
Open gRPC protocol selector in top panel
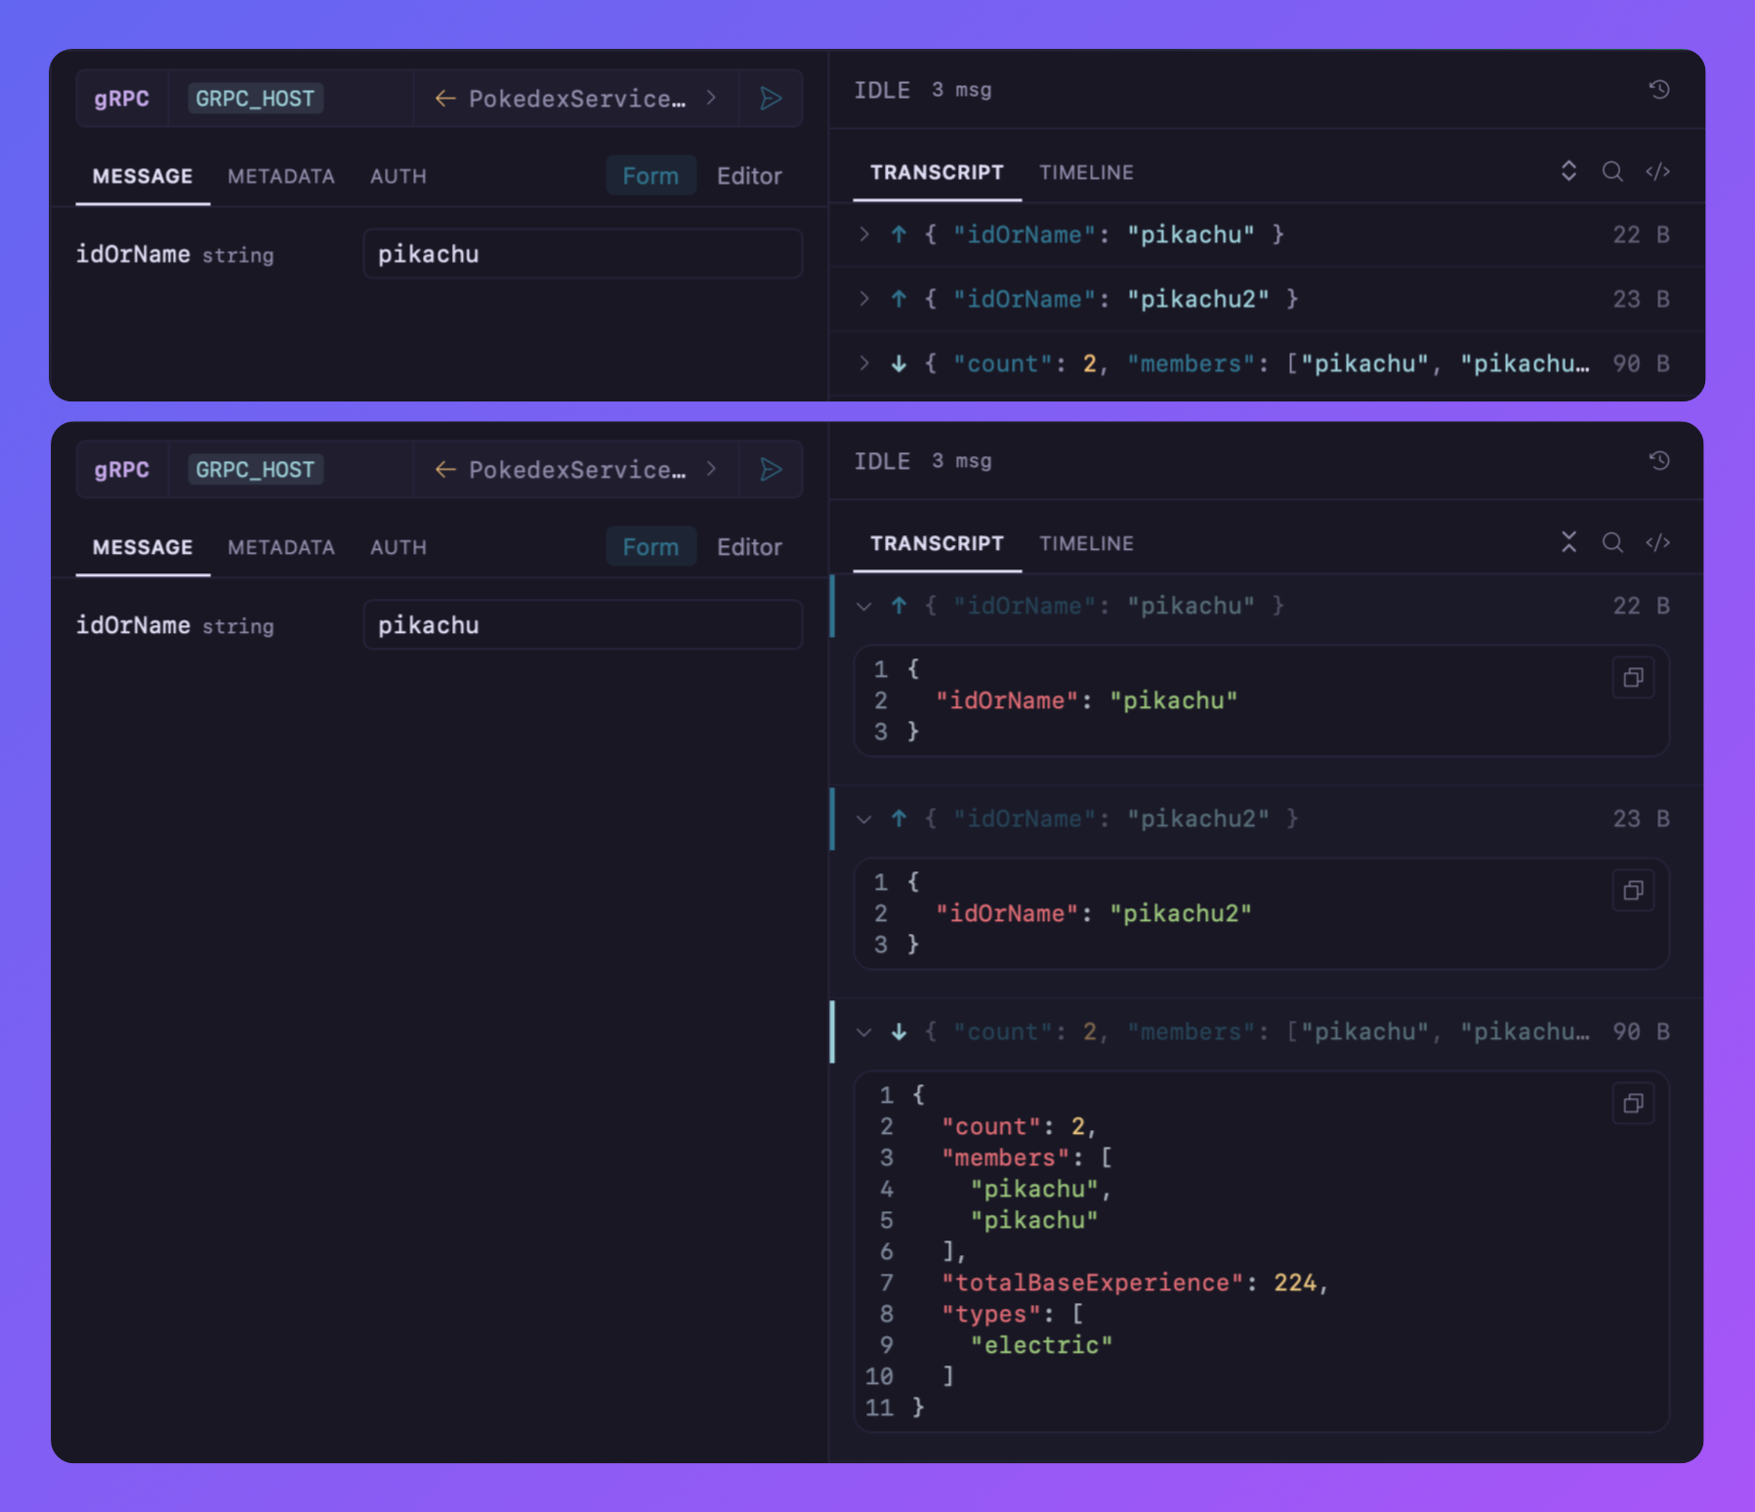point(122,99)
